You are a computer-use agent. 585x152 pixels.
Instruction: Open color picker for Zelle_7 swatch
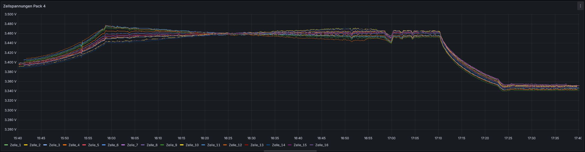click(123, 145)
